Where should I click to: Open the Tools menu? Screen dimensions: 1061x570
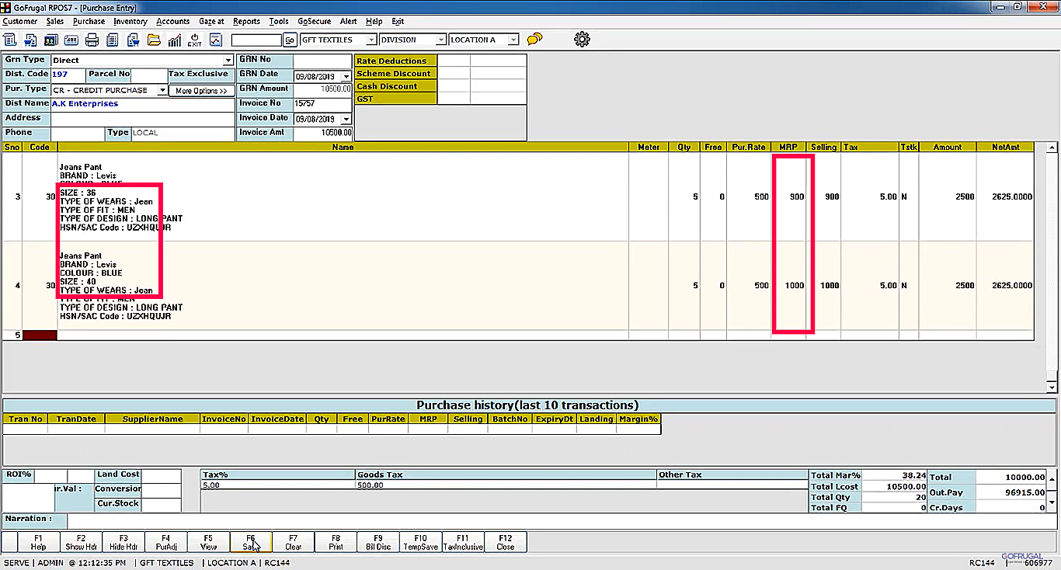[279, 22]
